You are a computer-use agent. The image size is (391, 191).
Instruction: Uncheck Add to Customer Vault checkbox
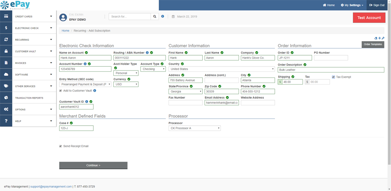click(x=61, y=90)
